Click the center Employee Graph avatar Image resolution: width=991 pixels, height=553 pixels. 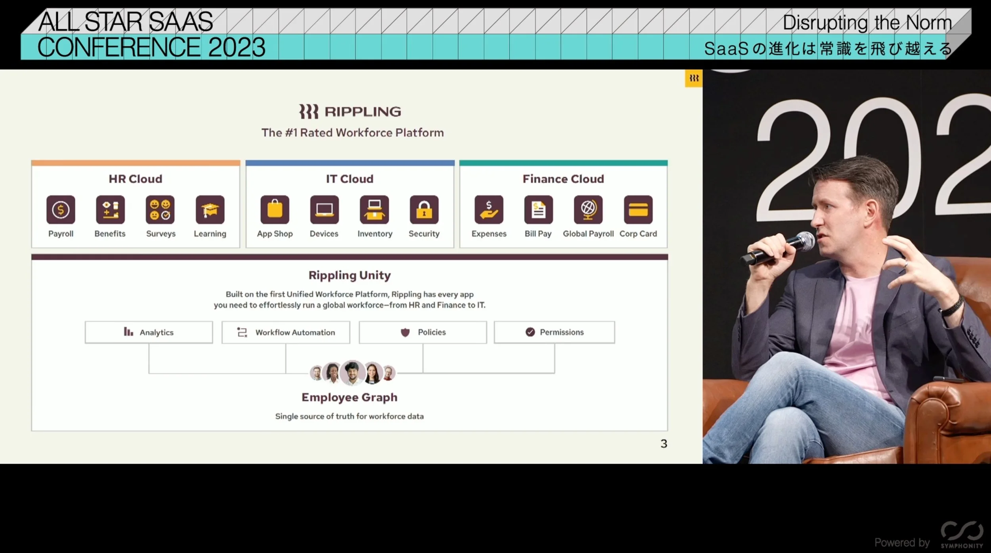pos(352,372)
